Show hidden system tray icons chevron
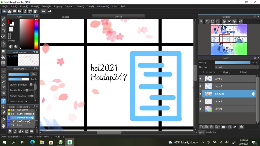 203,142
